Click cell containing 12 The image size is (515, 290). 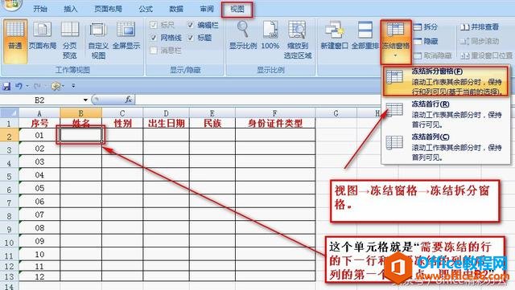point(39,276)
